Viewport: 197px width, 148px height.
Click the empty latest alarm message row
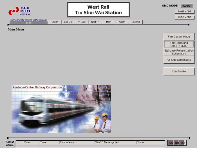[90, 146]
